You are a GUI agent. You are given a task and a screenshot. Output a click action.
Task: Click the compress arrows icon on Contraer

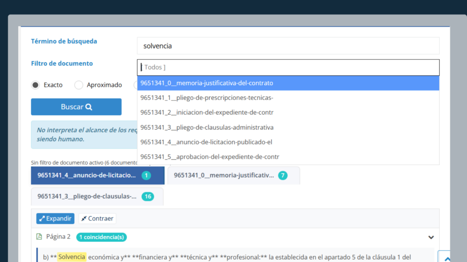(x=83, y=218)
